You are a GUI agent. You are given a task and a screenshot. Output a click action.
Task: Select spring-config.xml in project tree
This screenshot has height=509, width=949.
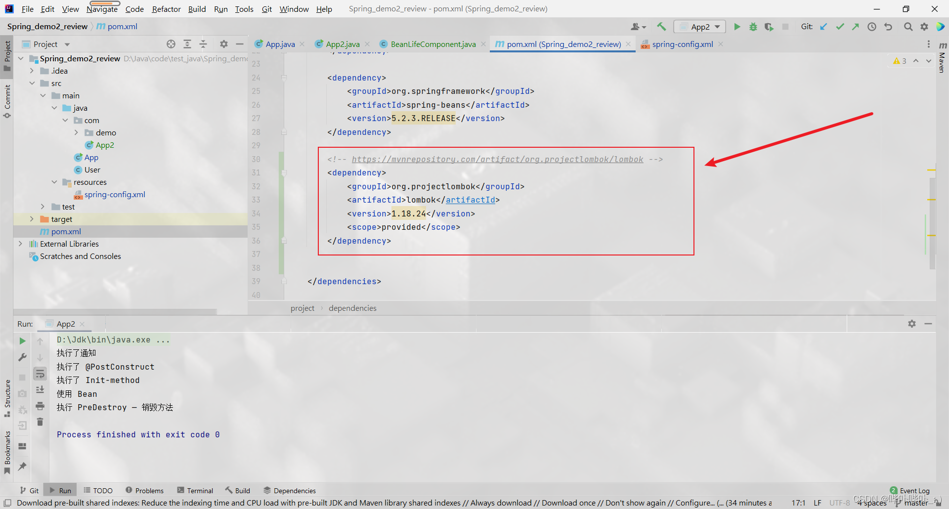[115, 194]
